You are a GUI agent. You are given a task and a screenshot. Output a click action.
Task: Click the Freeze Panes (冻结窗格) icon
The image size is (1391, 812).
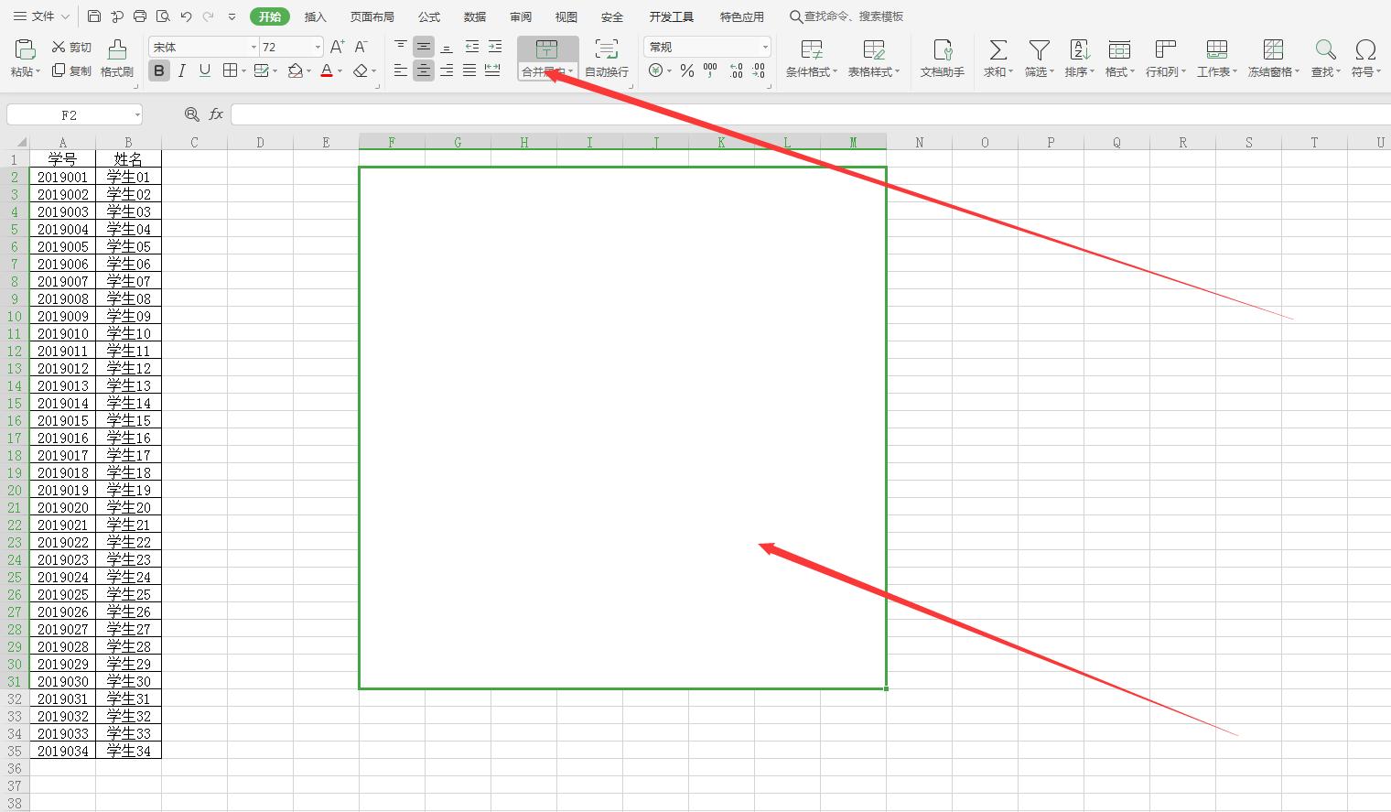(x=1273, y=49)
